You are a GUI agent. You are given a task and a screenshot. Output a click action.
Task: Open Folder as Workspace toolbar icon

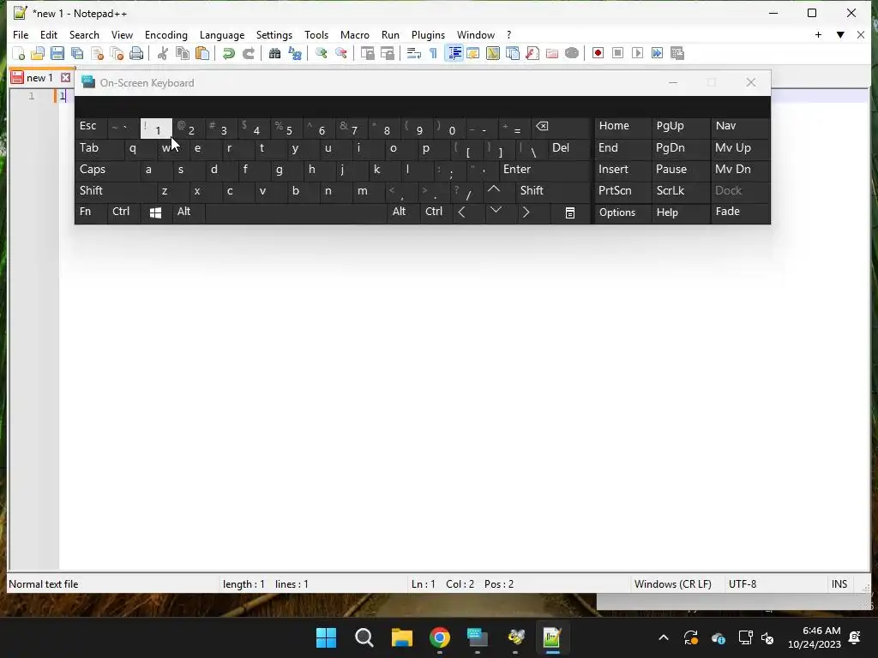pyautogui.click(x=552, y=53)
